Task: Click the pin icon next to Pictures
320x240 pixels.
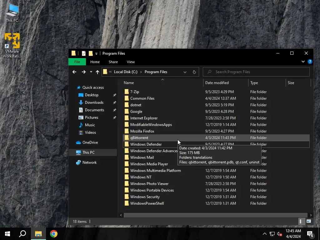Action: click(x=114, y=118)
